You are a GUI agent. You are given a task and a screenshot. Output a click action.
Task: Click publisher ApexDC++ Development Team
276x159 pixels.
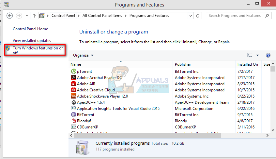202,102
